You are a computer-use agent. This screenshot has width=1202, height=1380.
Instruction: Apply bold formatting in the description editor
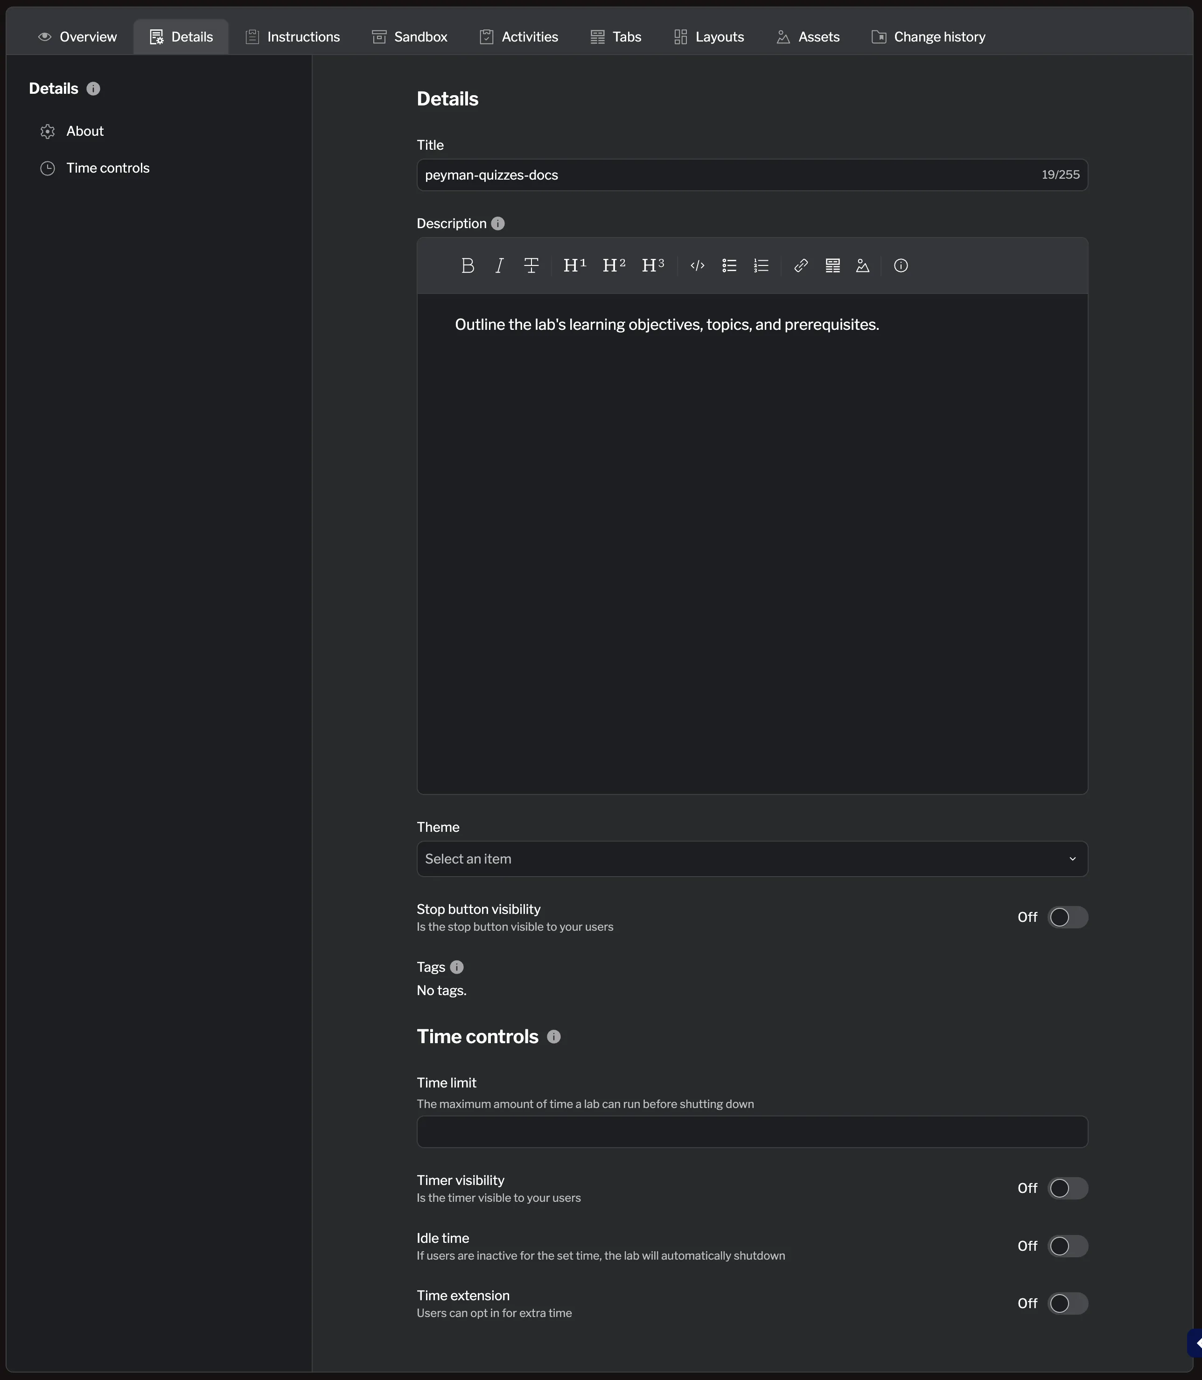(468, 265)
